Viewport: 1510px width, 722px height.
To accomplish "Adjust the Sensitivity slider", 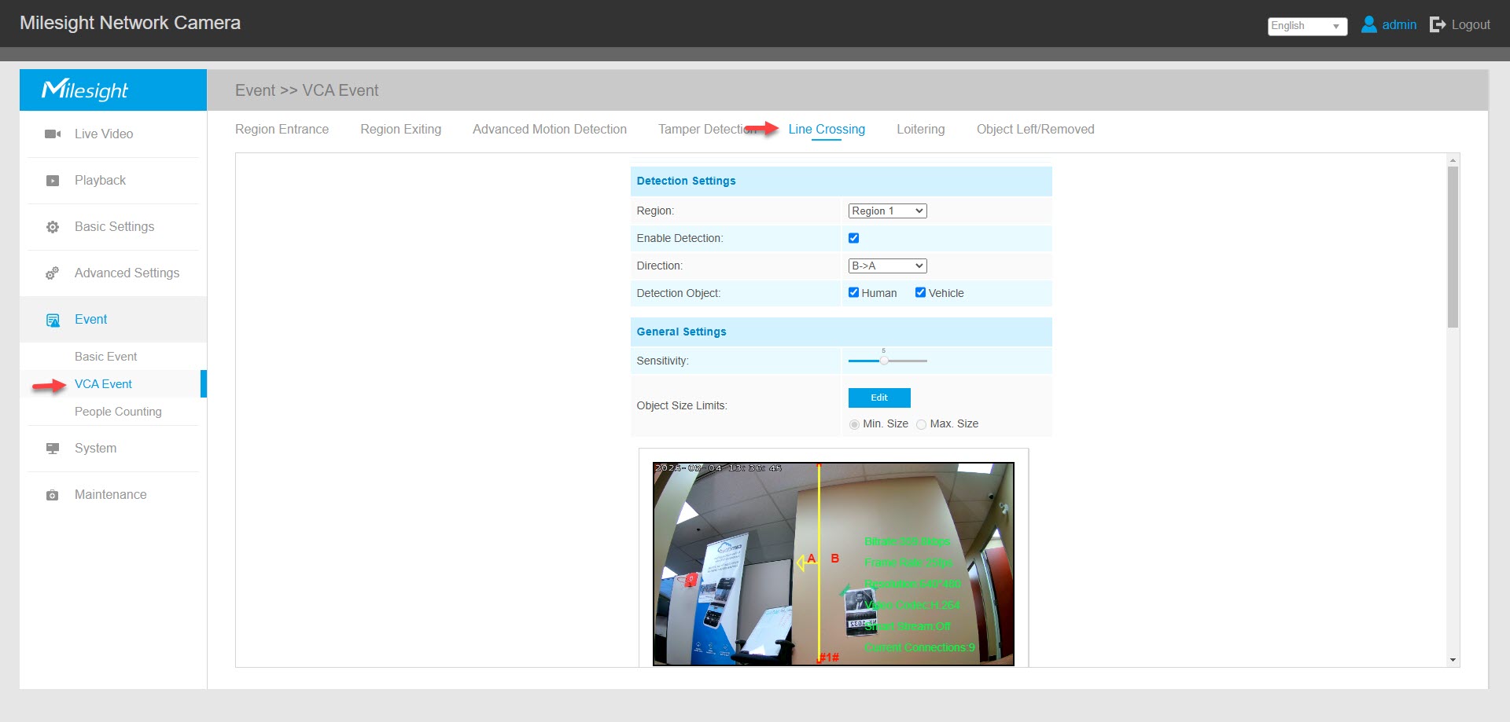I will [x=883, y=361].
